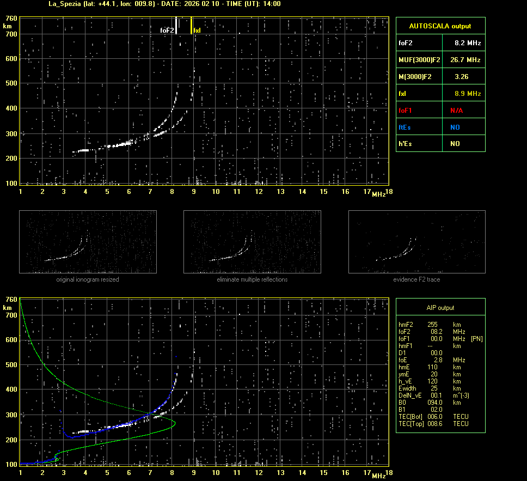This screenshot has height=481, width=527.
Task: Select the 'evidence F2 trace' thumbnail
Action: click(x=416, y=242)
